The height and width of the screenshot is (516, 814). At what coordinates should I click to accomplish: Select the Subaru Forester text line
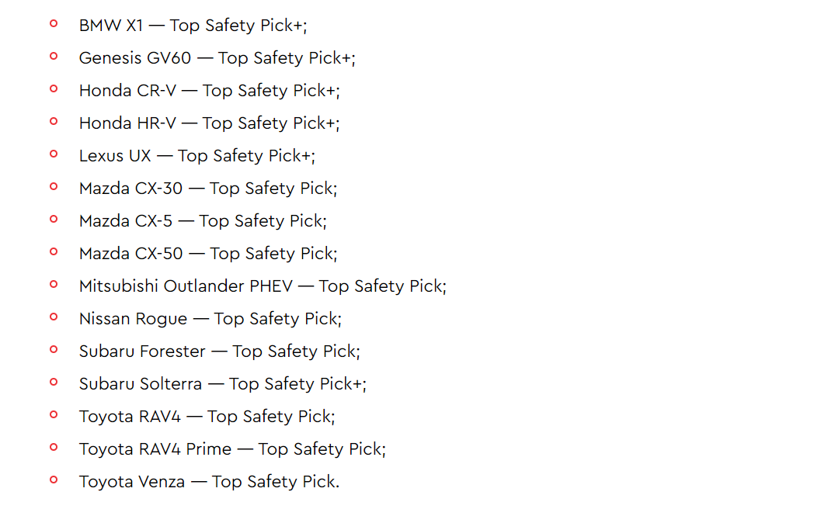[x=220, y=352]
